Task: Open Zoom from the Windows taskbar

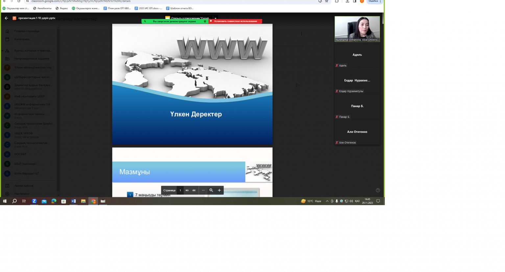Action: [x=34, y=201]
